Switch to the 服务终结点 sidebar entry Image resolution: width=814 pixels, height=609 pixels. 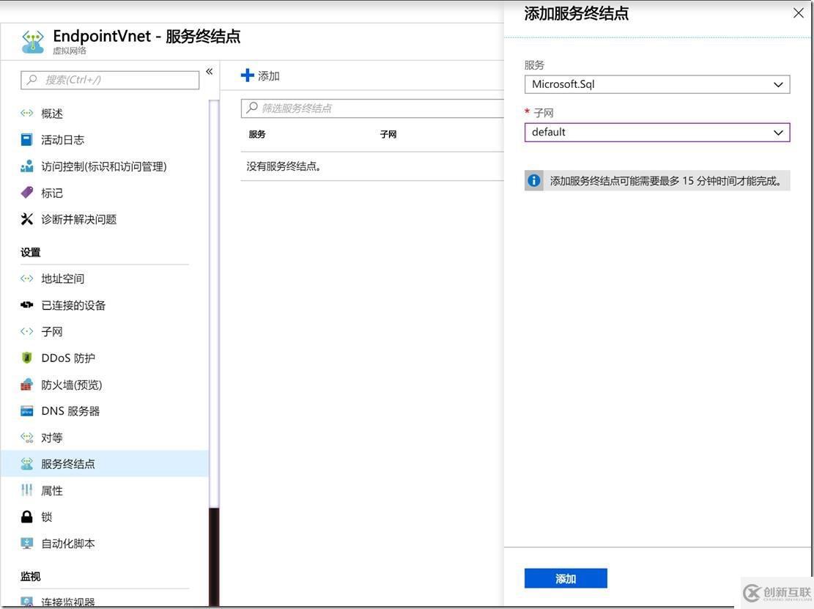pyautogui.click(x=69, y=462)
